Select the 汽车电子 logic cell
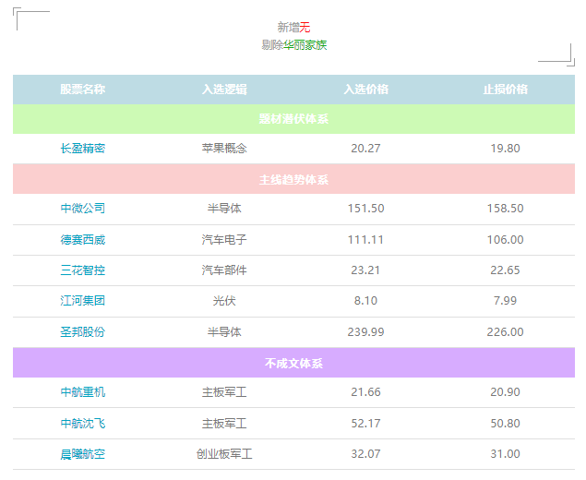Screen dimensions: 586x480 pyautogui.click(x=224, y=240)
